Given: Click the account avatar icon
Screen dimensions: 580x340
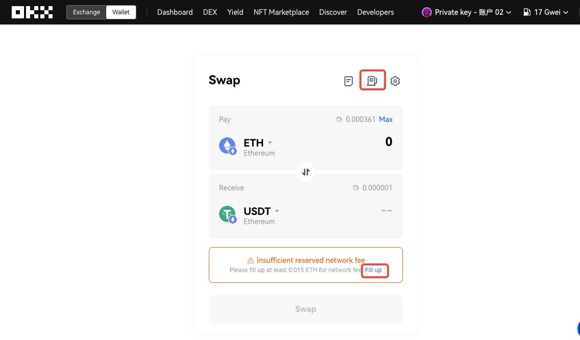Looking at the screenshot, I should pyautogui.click(x=427, y=12).
